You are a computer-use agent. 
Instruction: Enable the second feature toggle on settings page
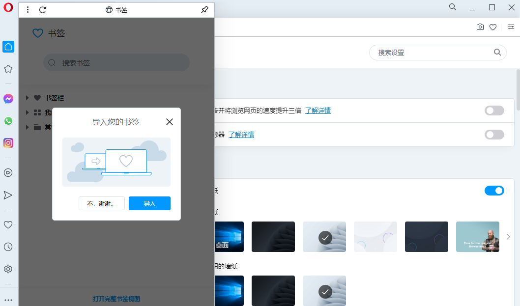(494, 134)
